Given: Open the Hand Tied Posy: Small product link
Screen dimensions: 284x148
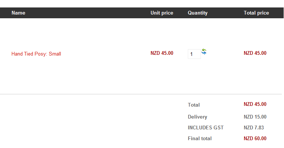Looking at the screenshot, I should tap(36, 54).
